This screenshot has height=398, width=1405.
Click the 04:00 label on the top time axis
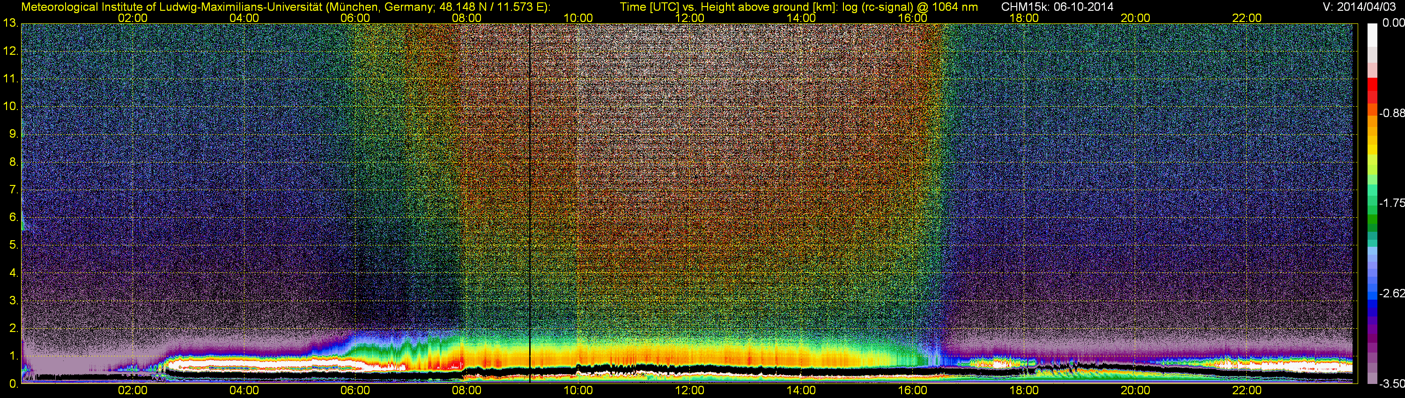tap(244, 18)
